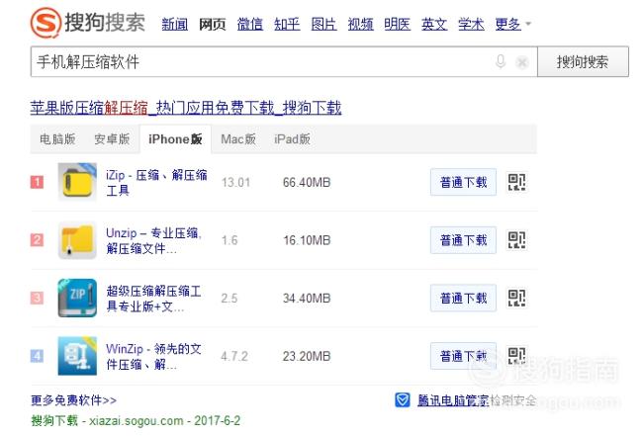Click the 16.10MB file size
This screenshot has height=436, width=643.
point(307,240)
